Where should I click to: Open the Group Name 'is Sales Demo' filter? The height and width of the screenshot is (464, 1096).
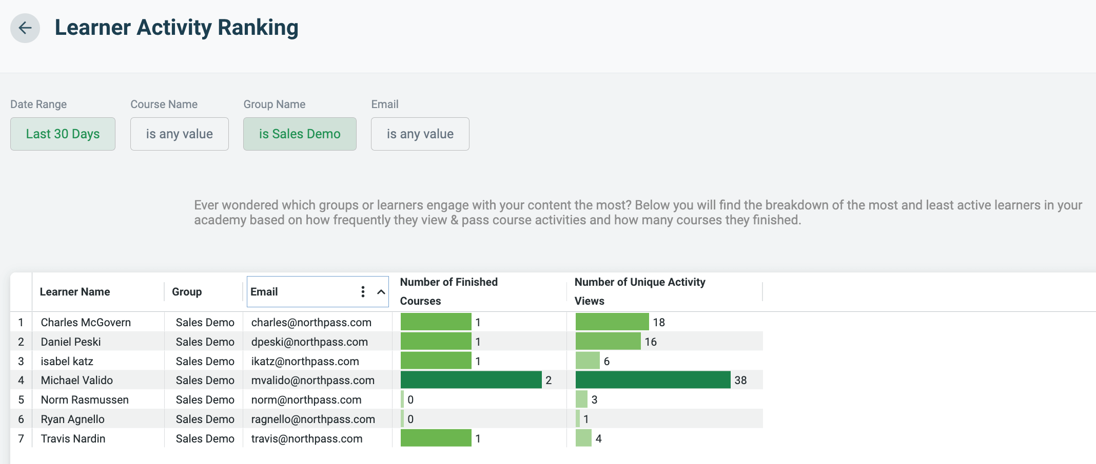(300, 134)
